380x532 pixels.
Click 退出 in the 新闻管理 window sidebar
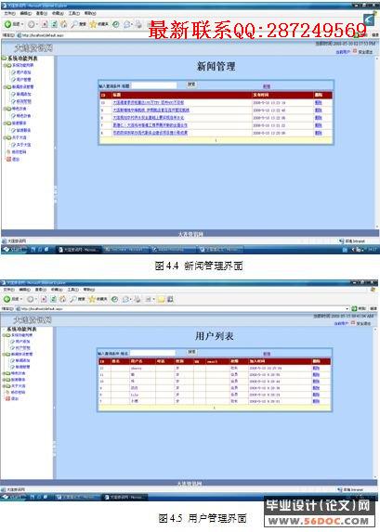click(x=16, y=159)
